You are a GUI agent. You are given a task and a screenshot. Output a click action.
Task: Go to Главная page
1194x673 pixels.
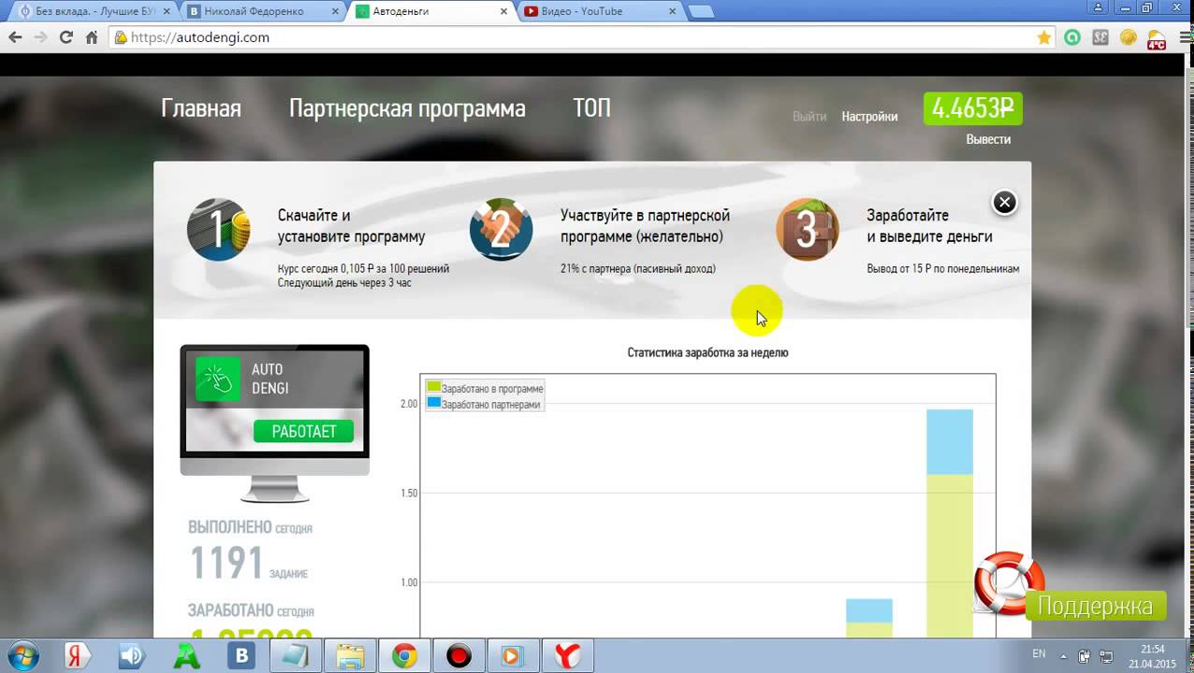click(x=201, y=108)
